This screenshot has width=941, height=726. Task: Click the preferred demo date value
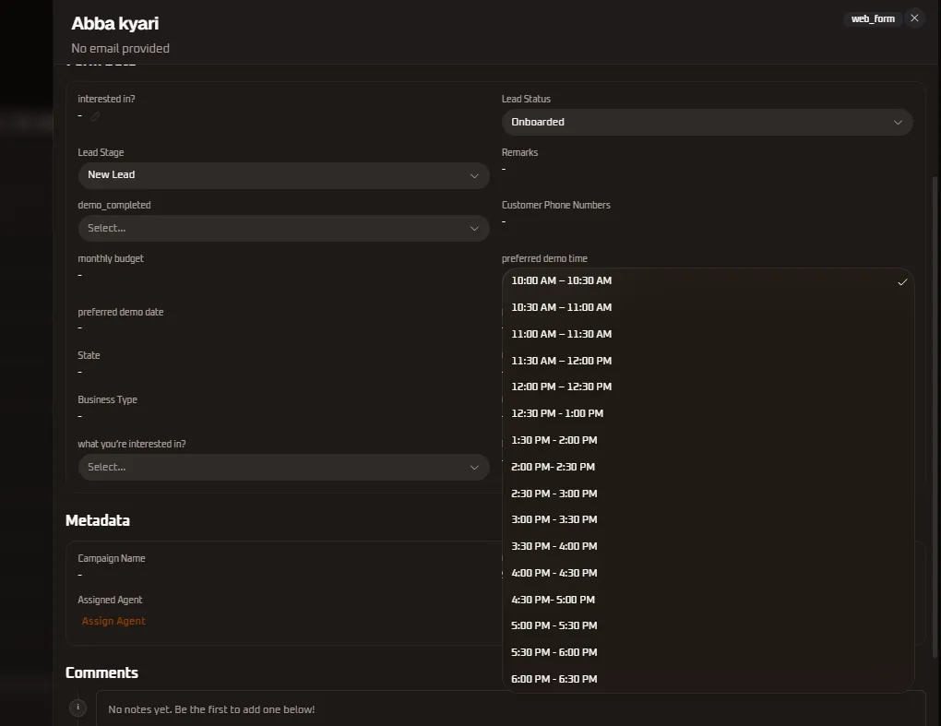[80, 328]
